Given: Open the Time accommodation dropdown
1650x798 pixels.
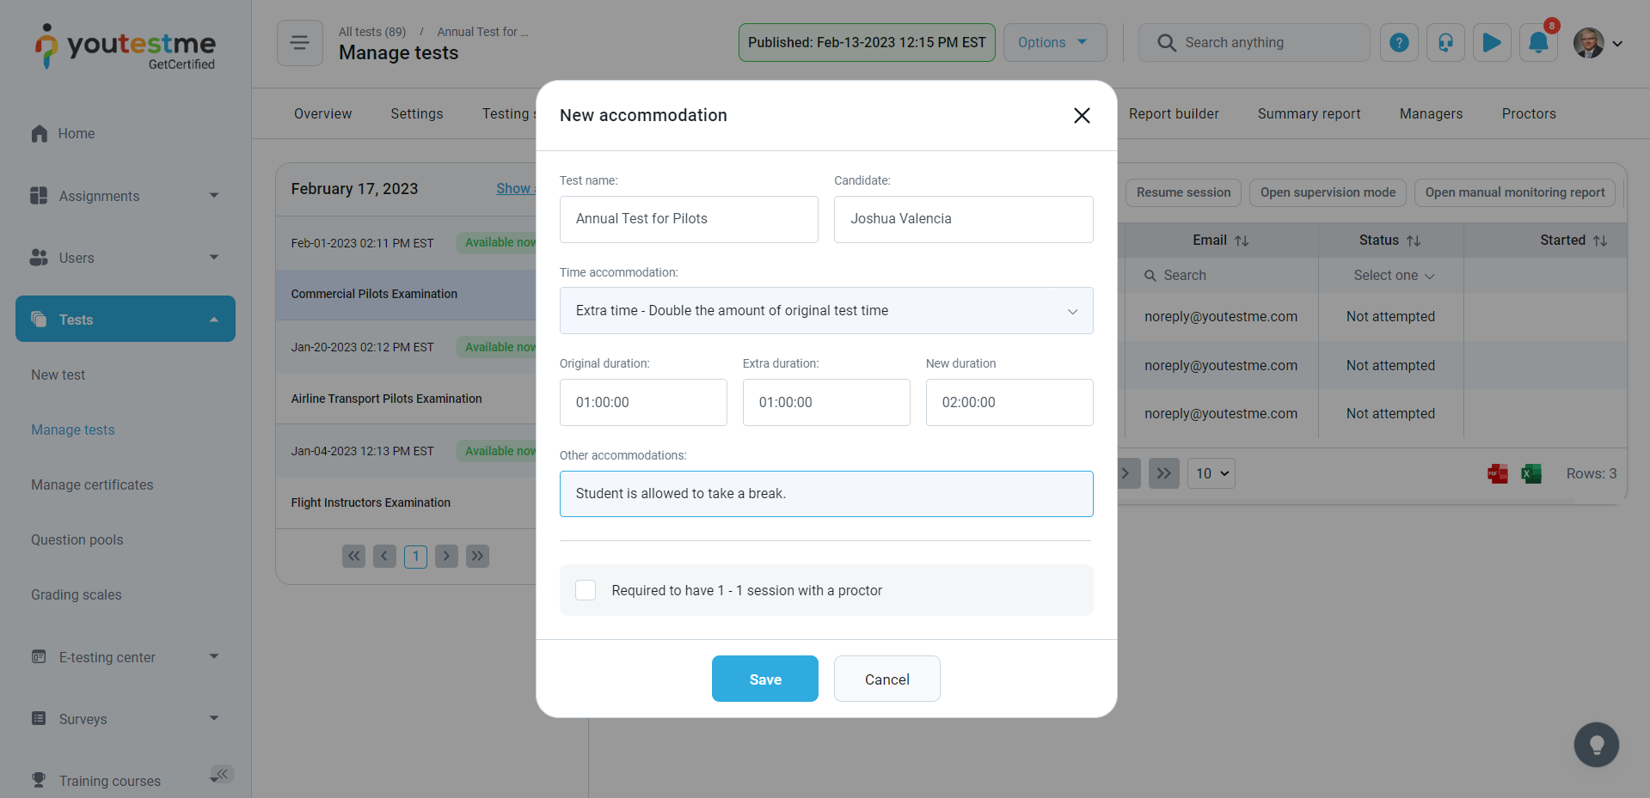Looking at the screenshot, I should pos(825,311).
